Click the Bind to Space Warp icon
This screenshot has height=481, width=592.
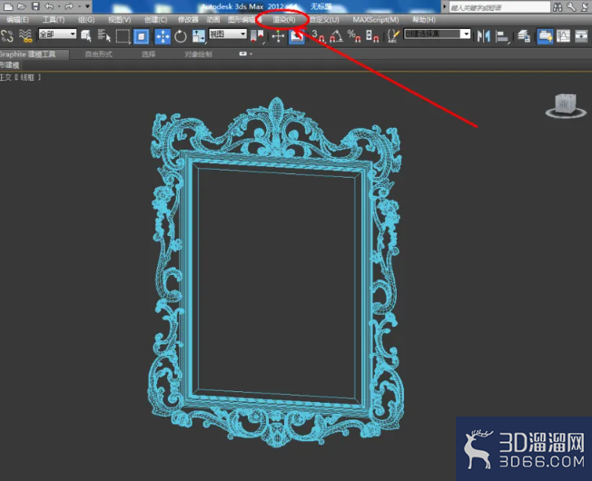coord(25,36)
